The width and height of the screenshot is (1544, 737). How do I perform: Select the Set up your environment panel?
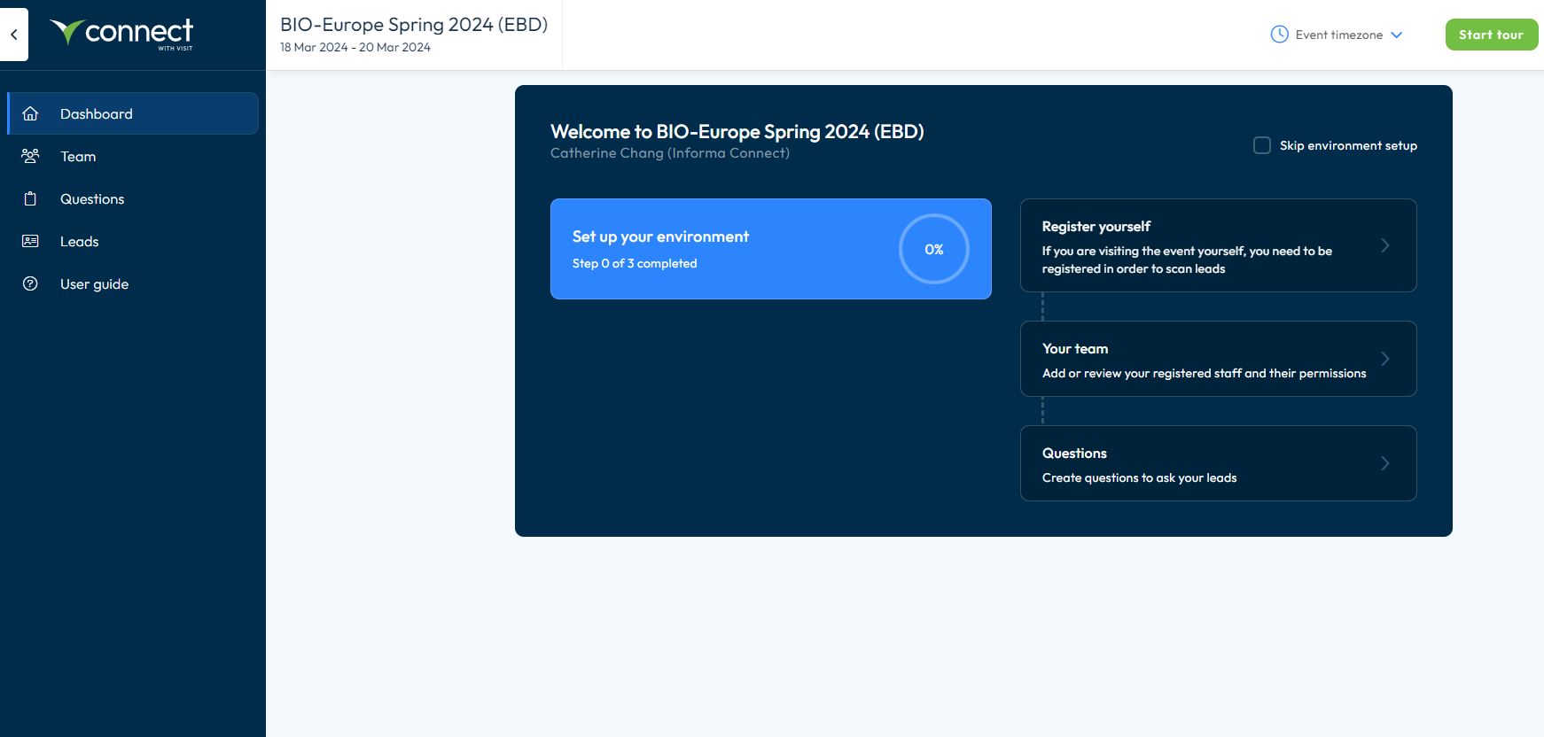click(x=709, y=249)
